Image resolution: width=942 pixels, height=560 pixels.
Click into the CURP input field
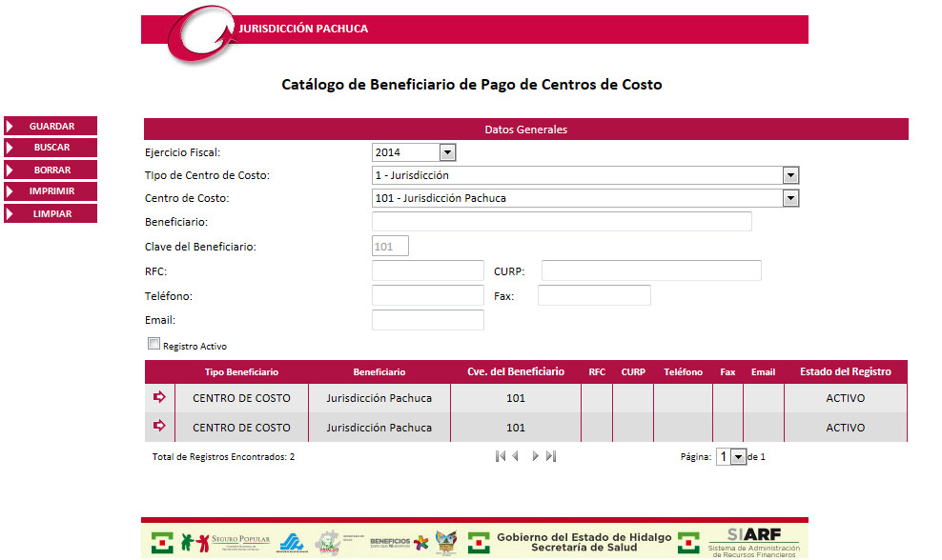[x=651, y=270]
